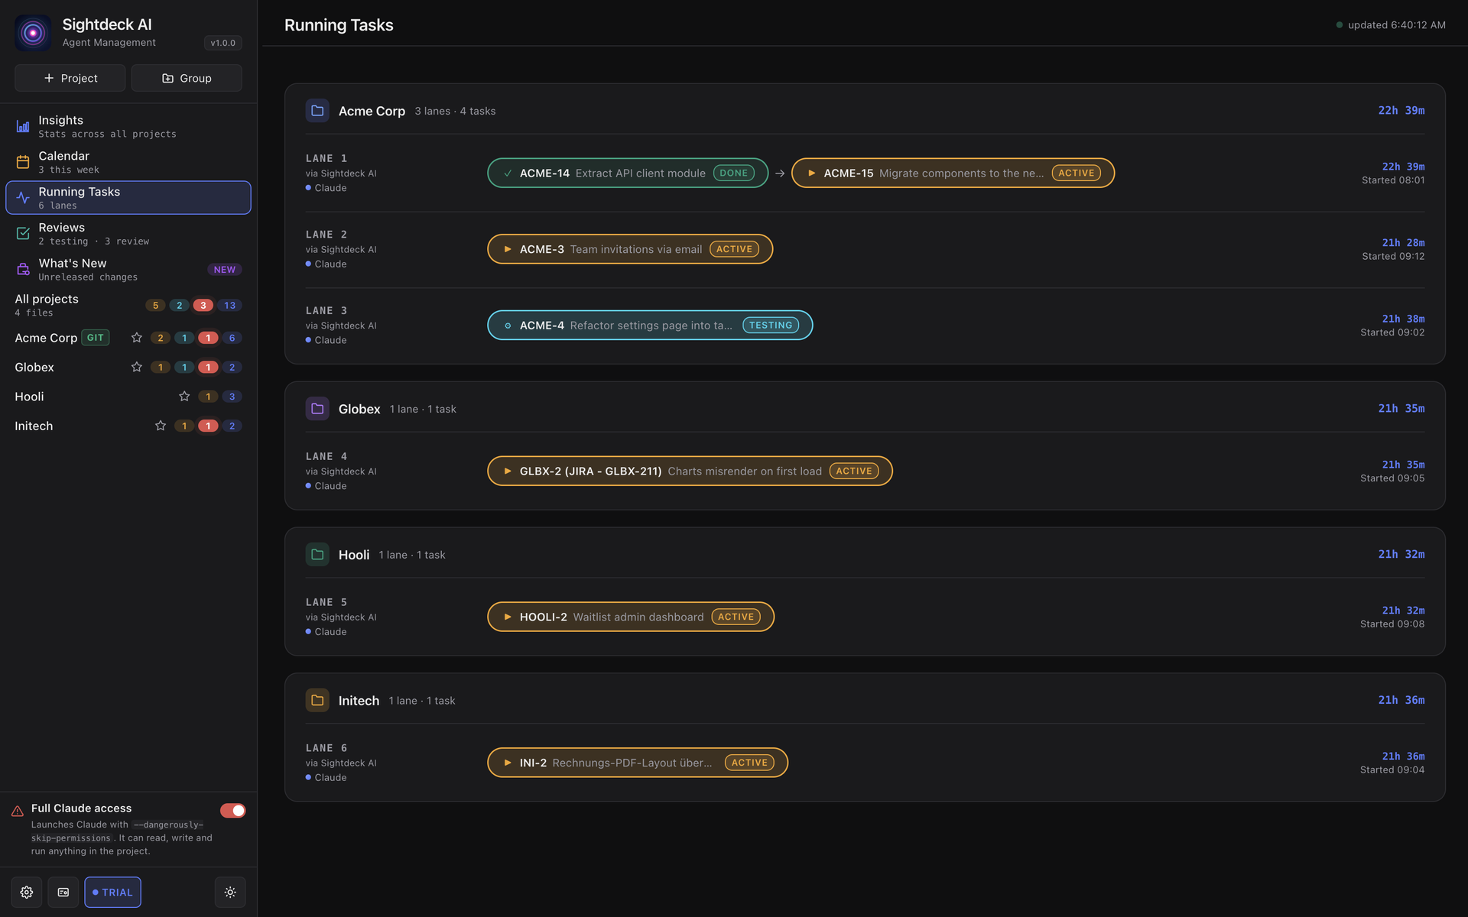The height and width of the screenshot is (917, 1468).
Task: Click the play icon on GLBX-2
Action: (x=508, y=471)
